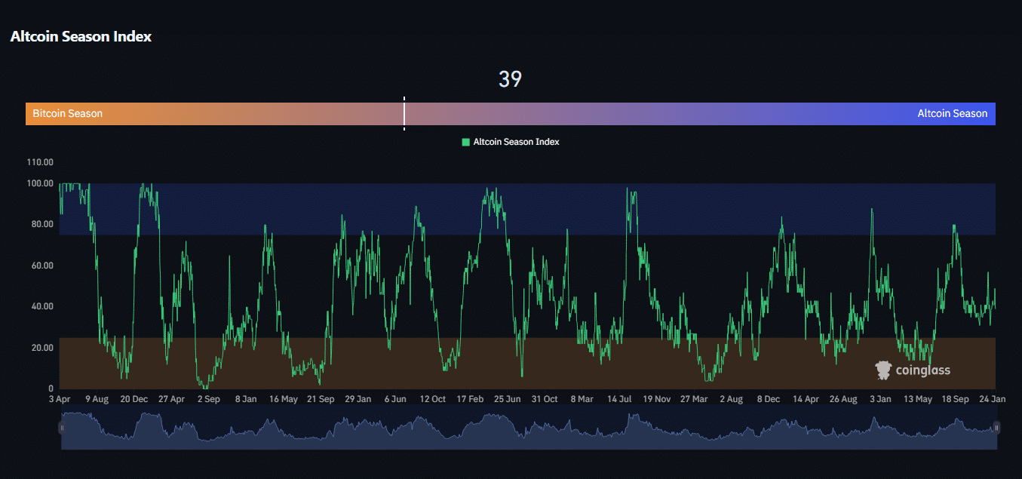This screenshot has height=479, width=1022.
Task: Click the Altcoin Season Index page title
Action: tap(81, 36)
